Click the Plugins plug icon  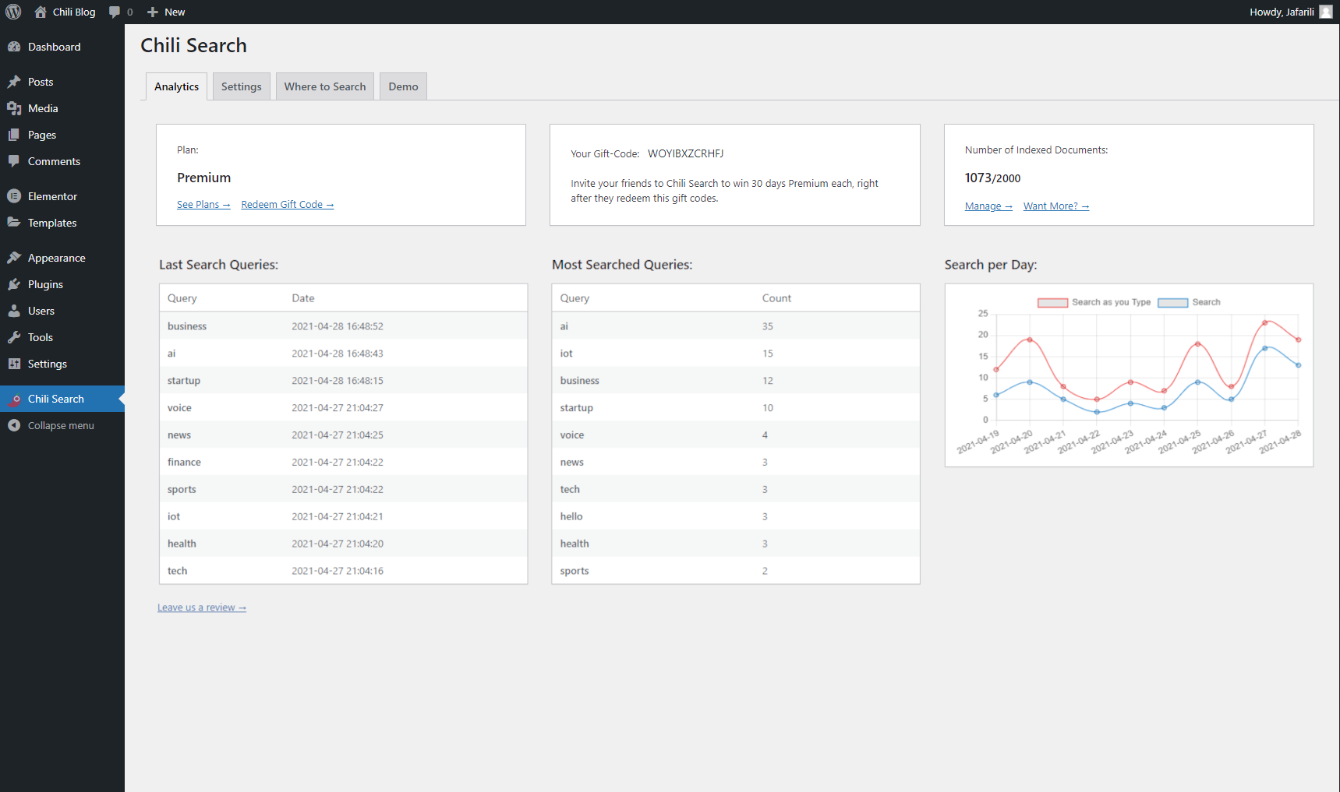(14, 284)
